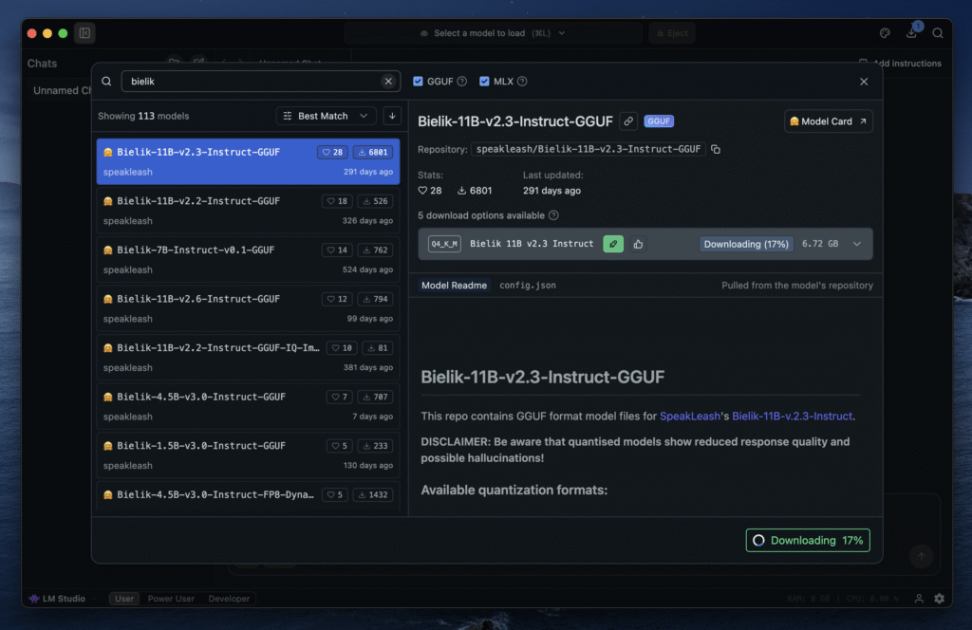Open the Model Card button
Image resolution: width=972 pixels, height=630 pixels.
(x=829, y=121)
